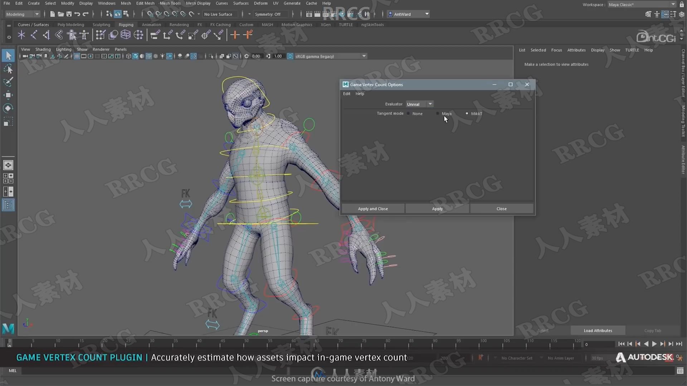Open the Evaluator Unreal dropdown
Screen dimensions: 687x386
pos(419,104)
